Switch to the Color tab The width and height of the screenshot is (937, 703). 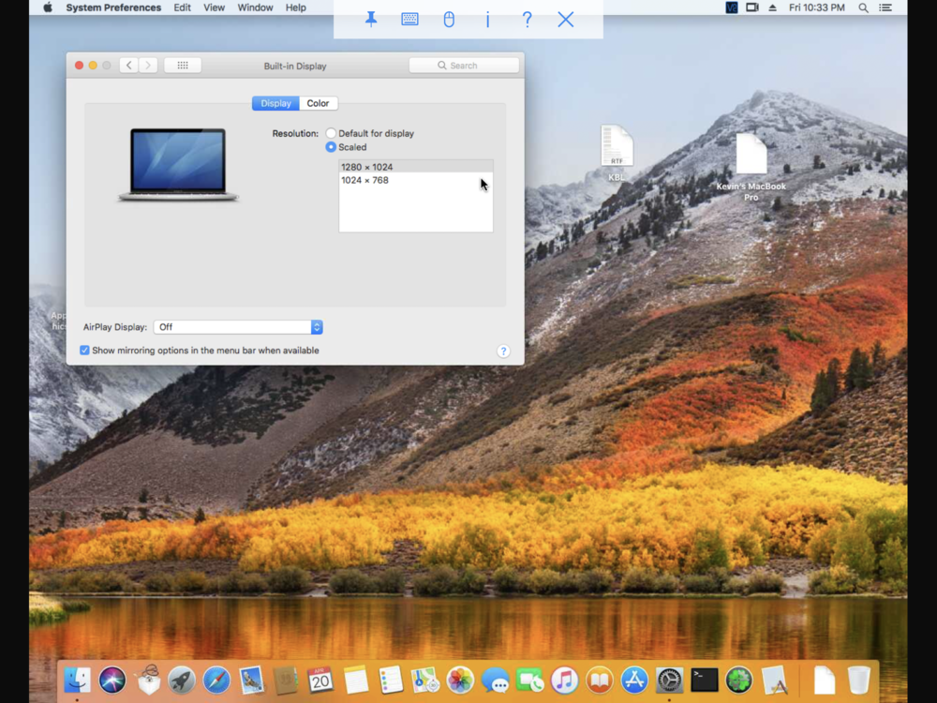pos(318,103)
